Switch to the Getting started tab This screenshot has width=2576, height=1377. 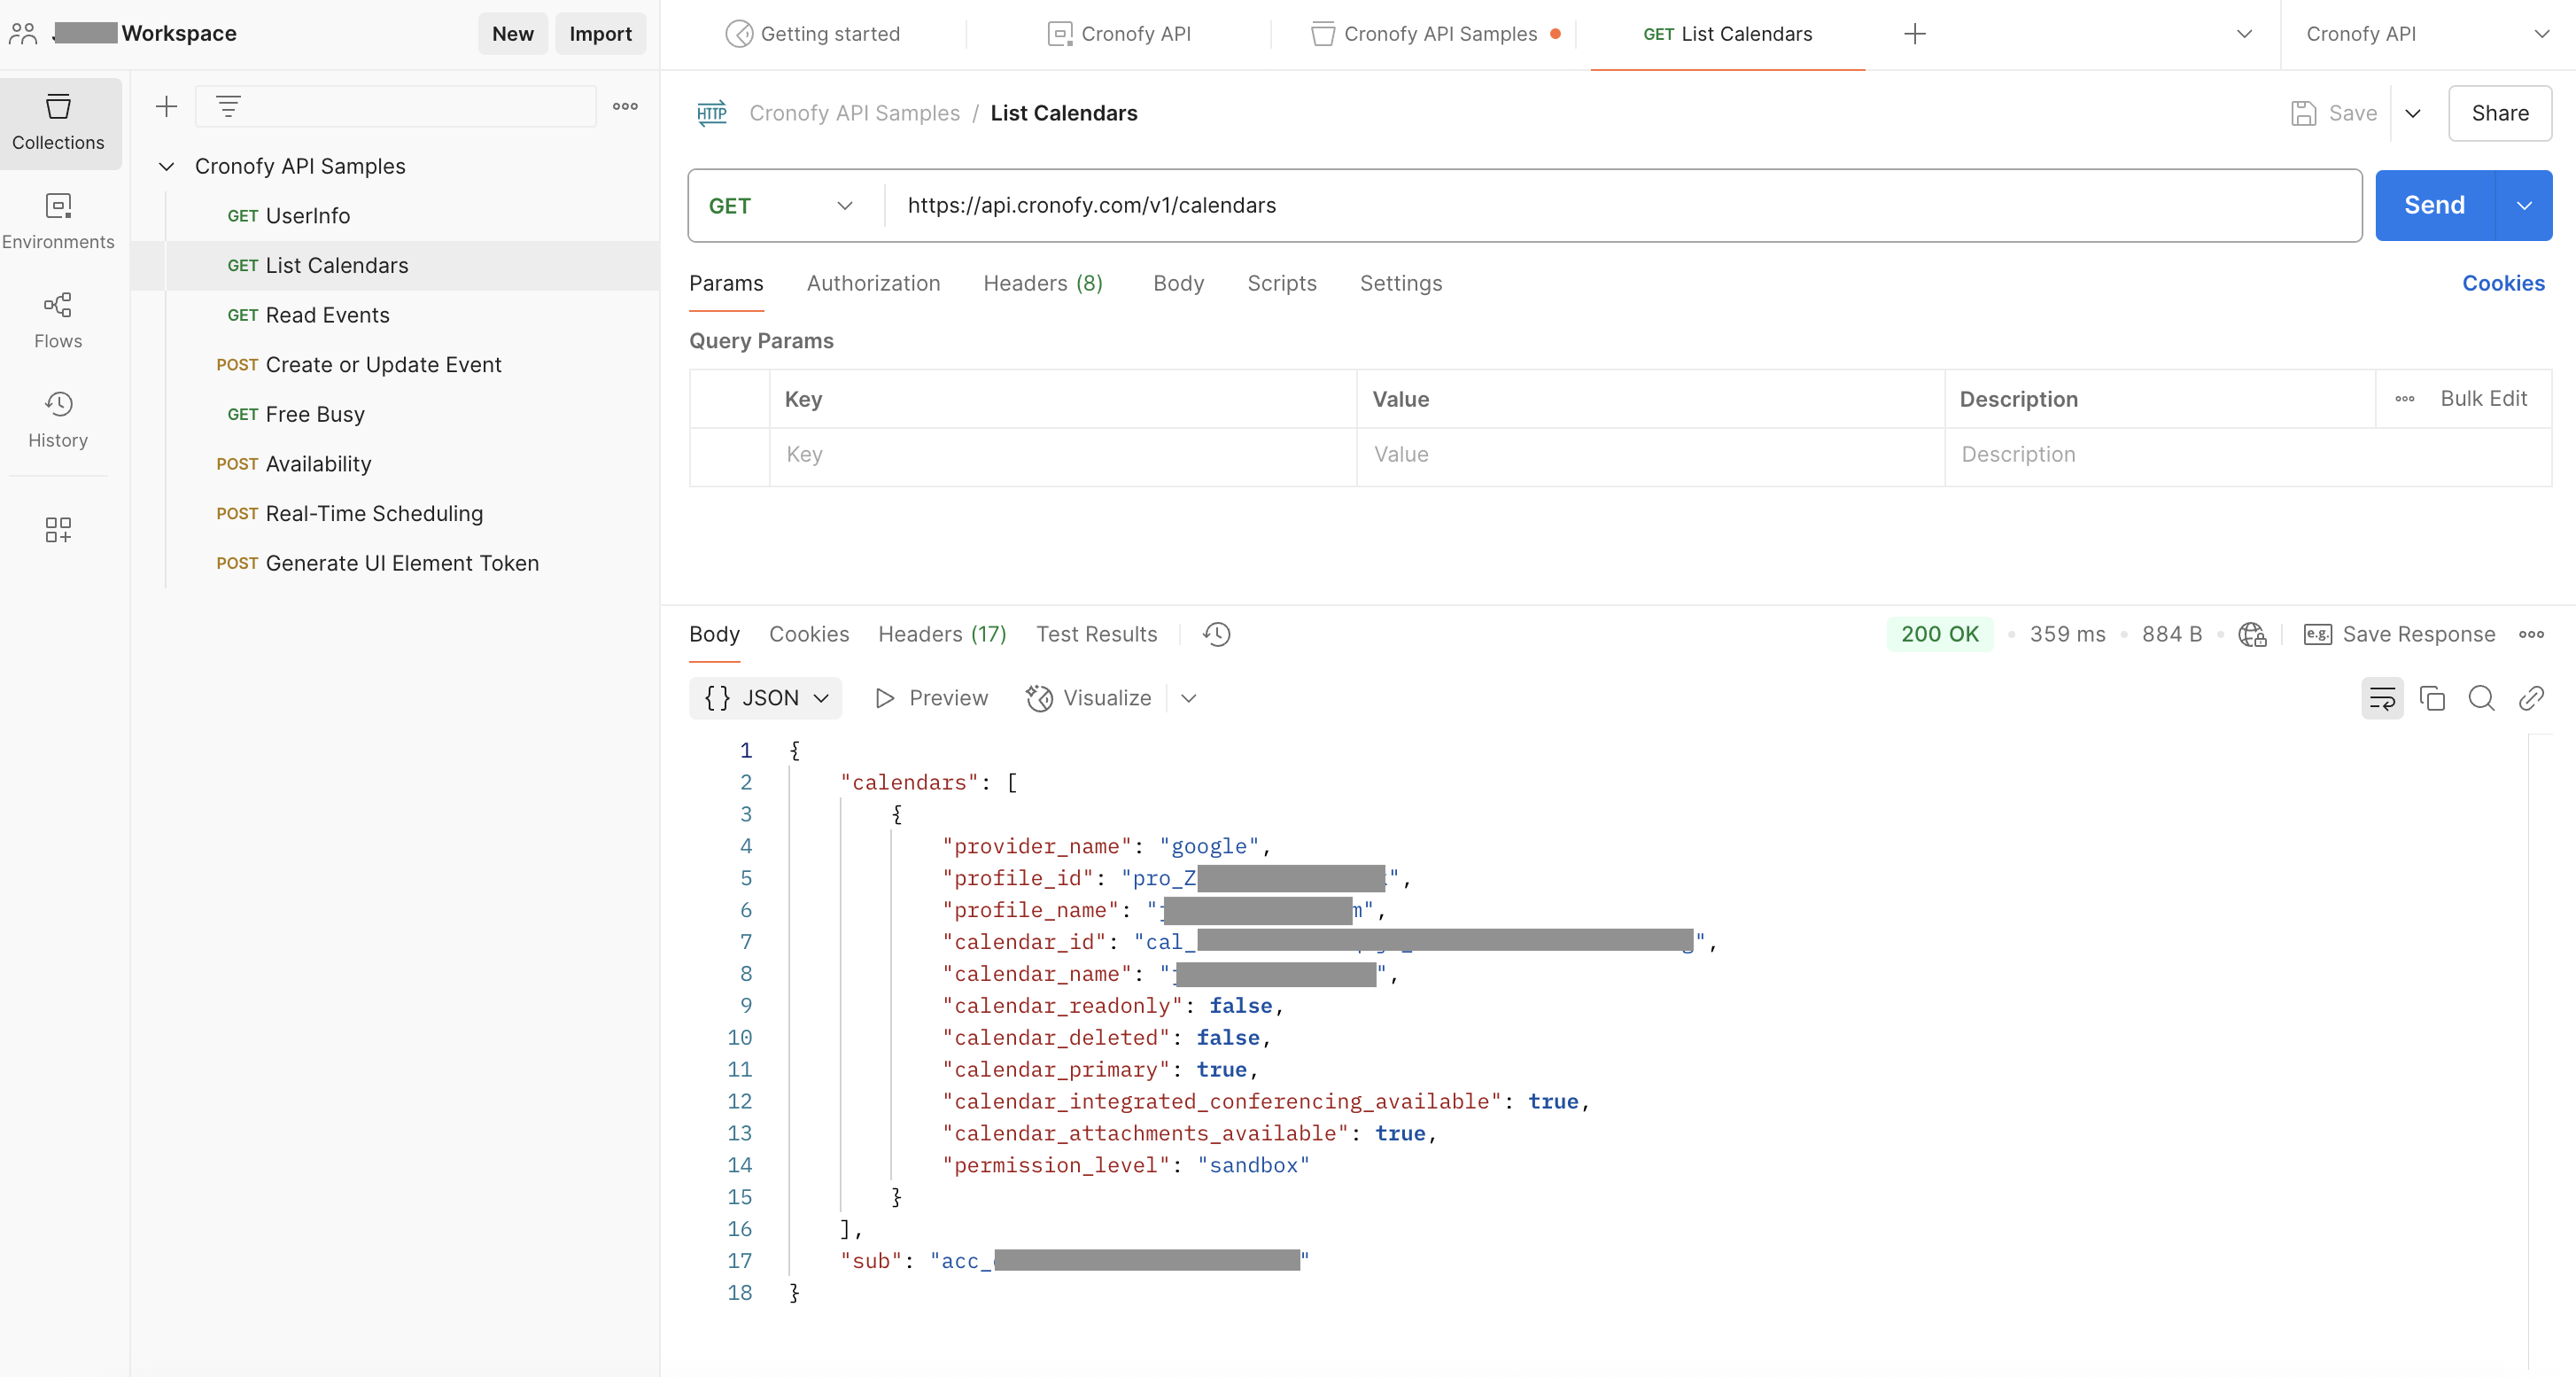812,34
